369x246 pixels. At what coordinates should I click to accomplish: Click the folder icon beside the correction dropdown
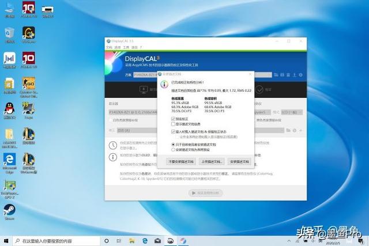click(x=288, y=130)
